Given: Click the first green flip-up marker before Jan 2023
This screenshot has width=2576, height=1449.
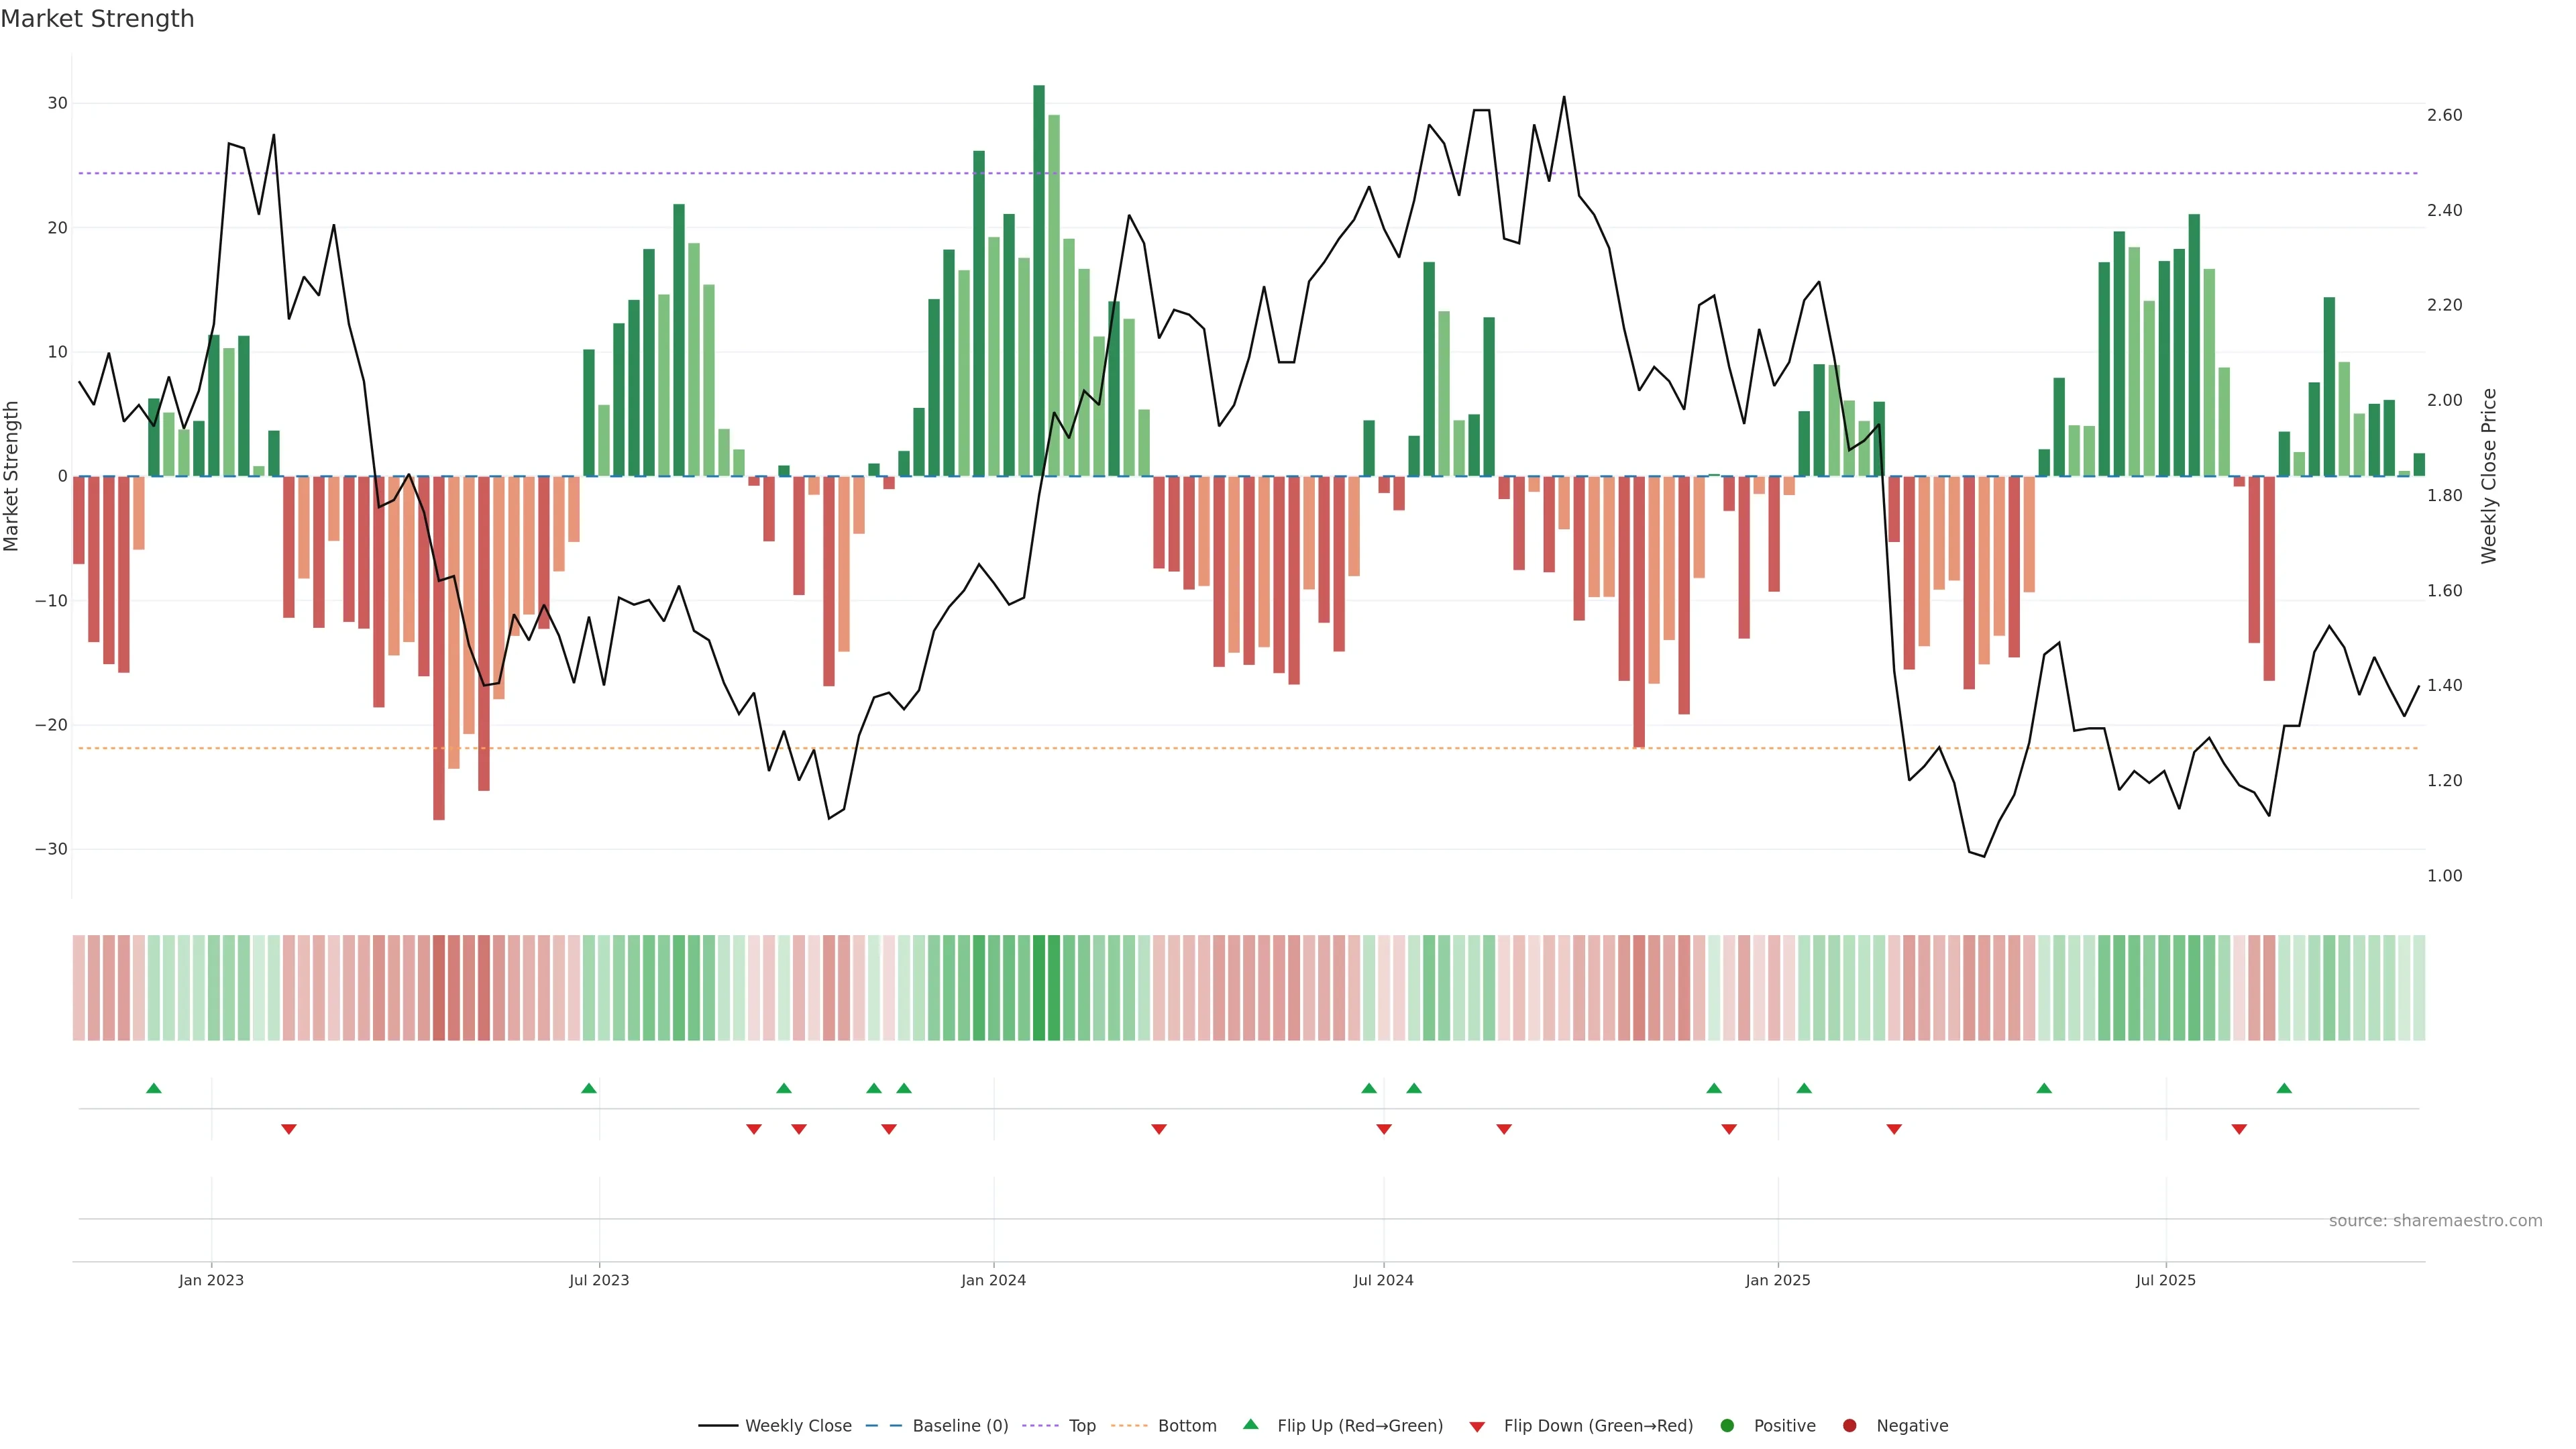Looking at the screenshot, I should pyautogui.click(x=154, y=1088).
